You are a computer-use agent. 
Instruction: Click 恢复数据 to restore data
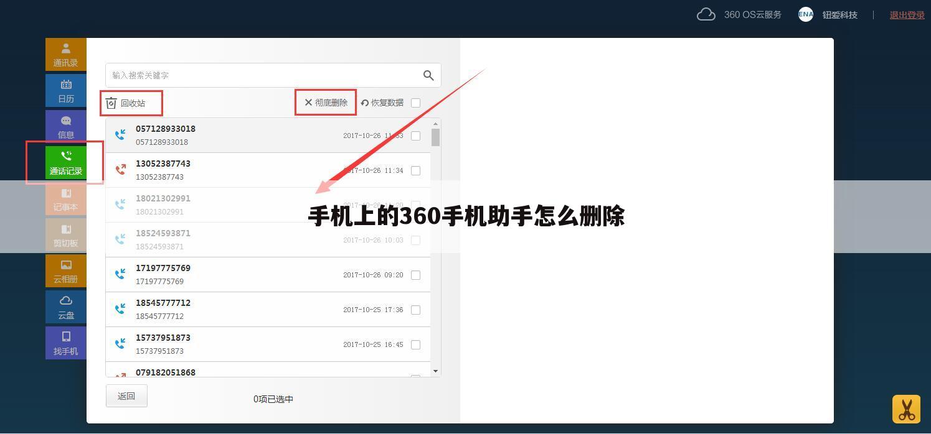382,103
